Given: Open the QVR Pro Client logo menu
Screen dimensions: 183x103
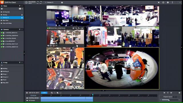Looking at the screenshot, I should click(2, 2).
